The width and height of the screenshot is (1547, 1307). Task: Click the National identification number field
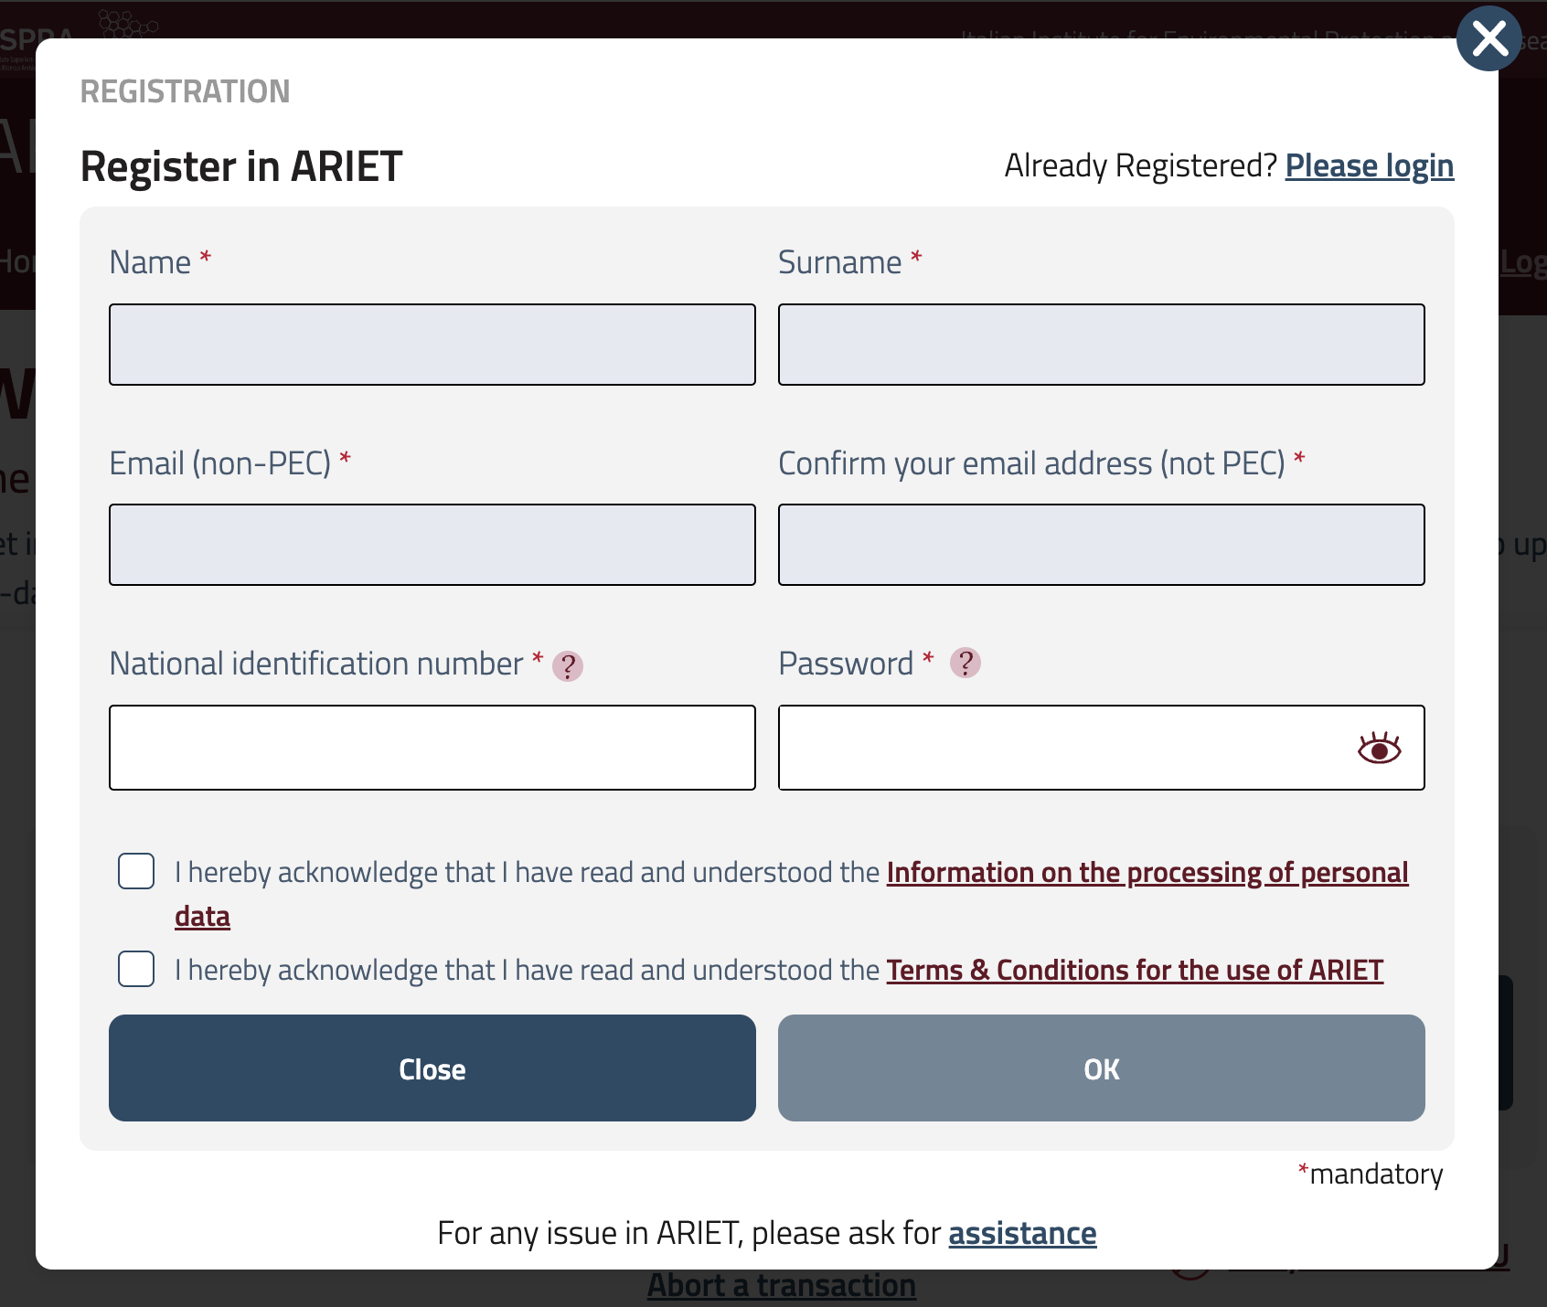(x=432, y=747)
